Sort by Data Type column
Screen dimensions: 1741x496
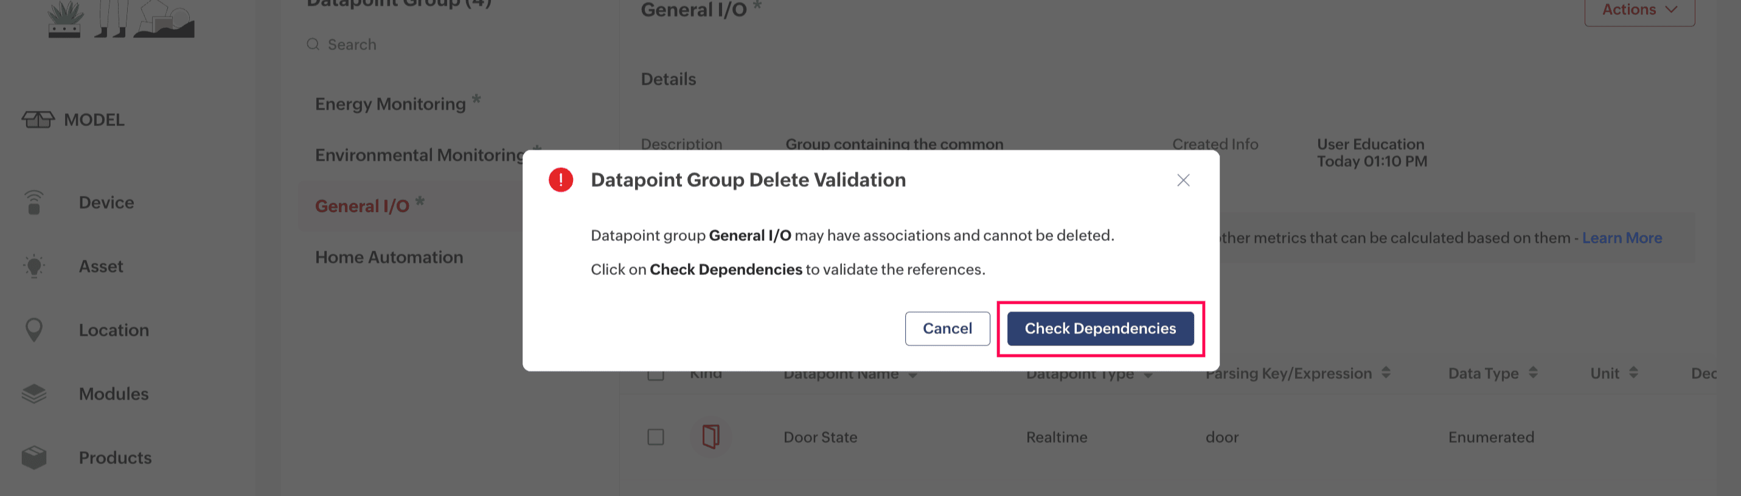point(1533,373)
